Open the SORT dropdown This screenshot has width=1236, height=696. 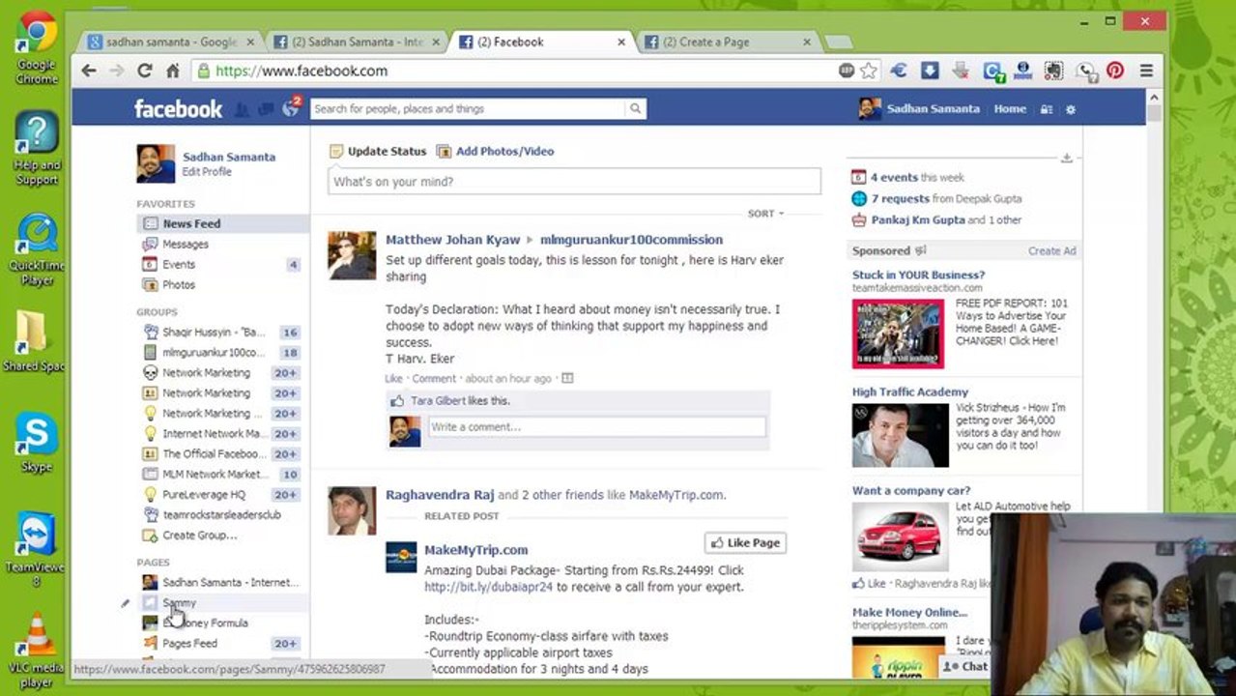pyautogui.click(x=765, y=214)
